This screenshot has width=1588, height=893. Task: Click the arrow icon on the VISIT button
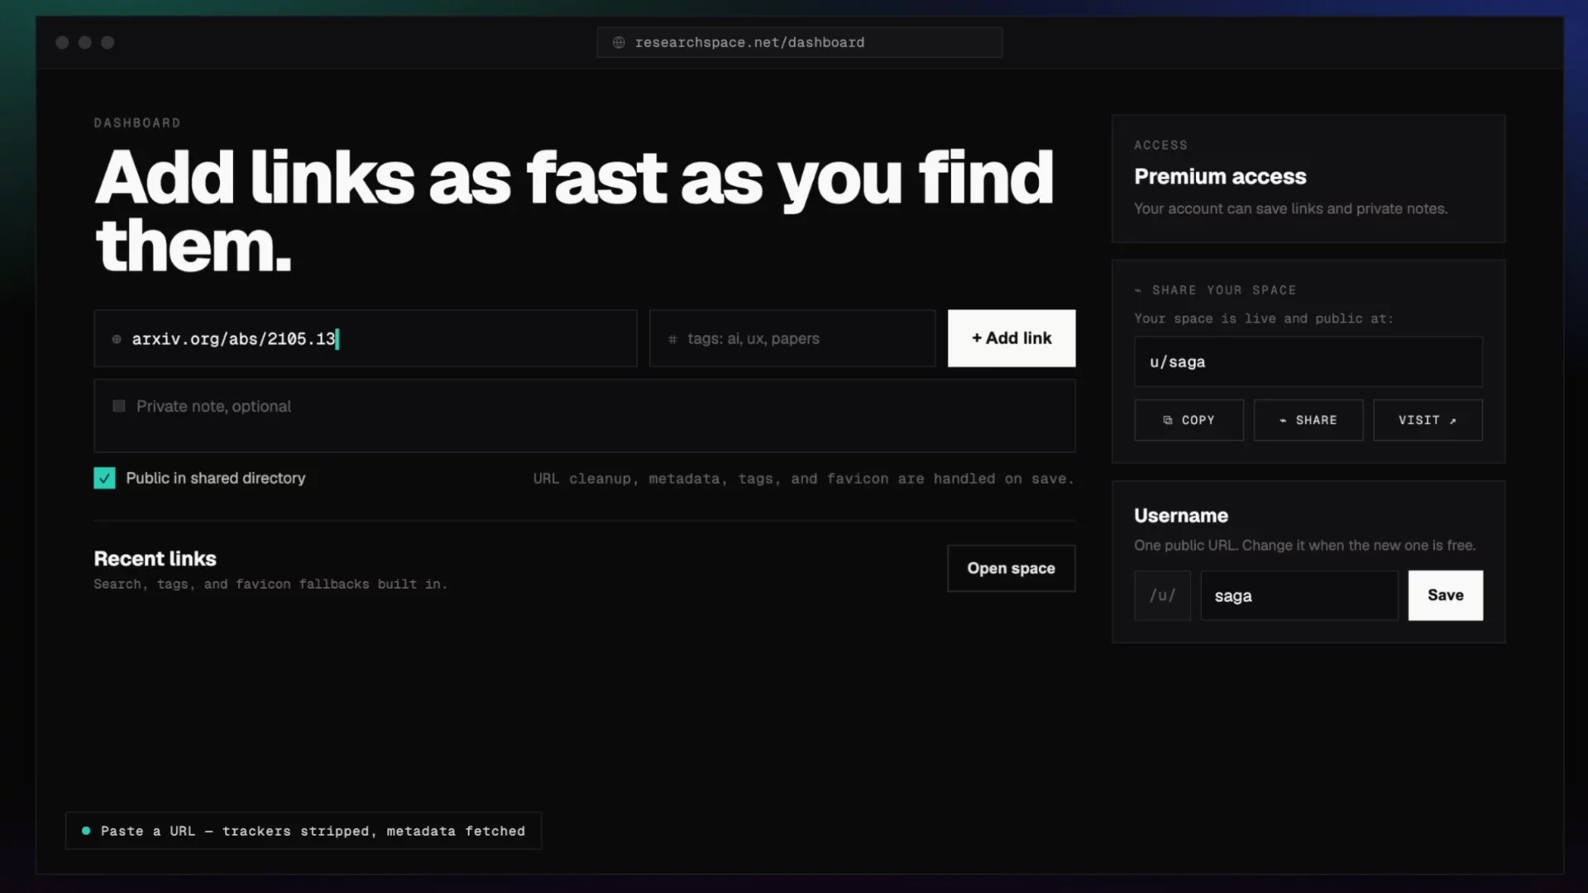(1452, 421)
